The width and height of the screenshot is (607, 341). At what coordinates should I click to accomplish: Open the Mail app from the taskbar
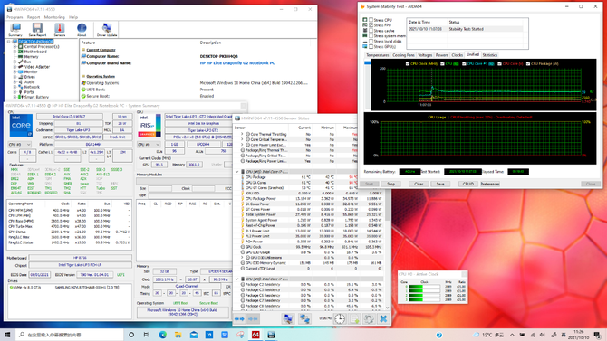pos(194,335)
